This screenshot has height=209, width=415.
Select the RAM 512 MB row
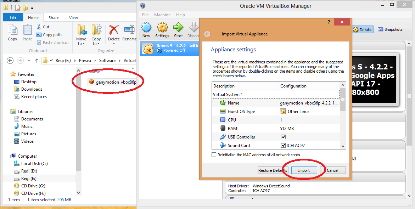276,128
